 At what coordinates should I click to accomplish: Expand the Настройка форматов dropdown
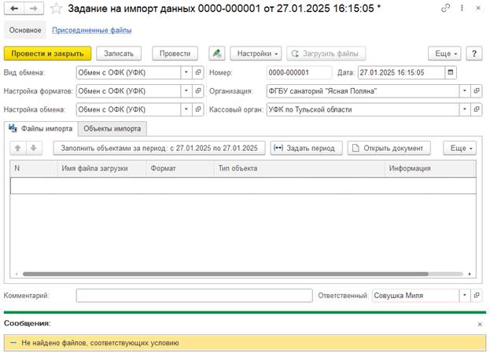click(x=186, y=91)
